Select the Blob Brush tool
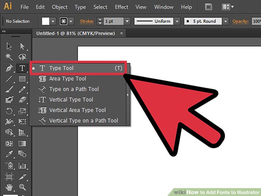This screenshot has height=196, width=261. point(9,99)
